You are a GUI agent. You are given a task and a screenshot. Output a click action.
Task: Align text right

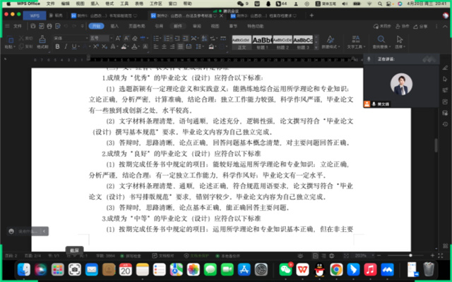[x=172, y=47]
